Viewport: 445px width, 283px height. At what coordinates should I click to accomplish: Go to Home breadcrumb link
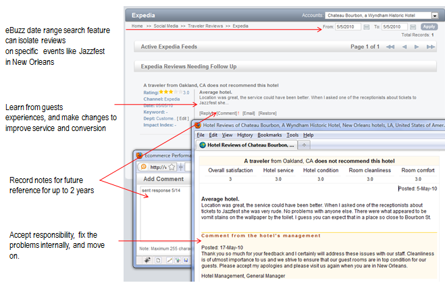click(137, 26)
